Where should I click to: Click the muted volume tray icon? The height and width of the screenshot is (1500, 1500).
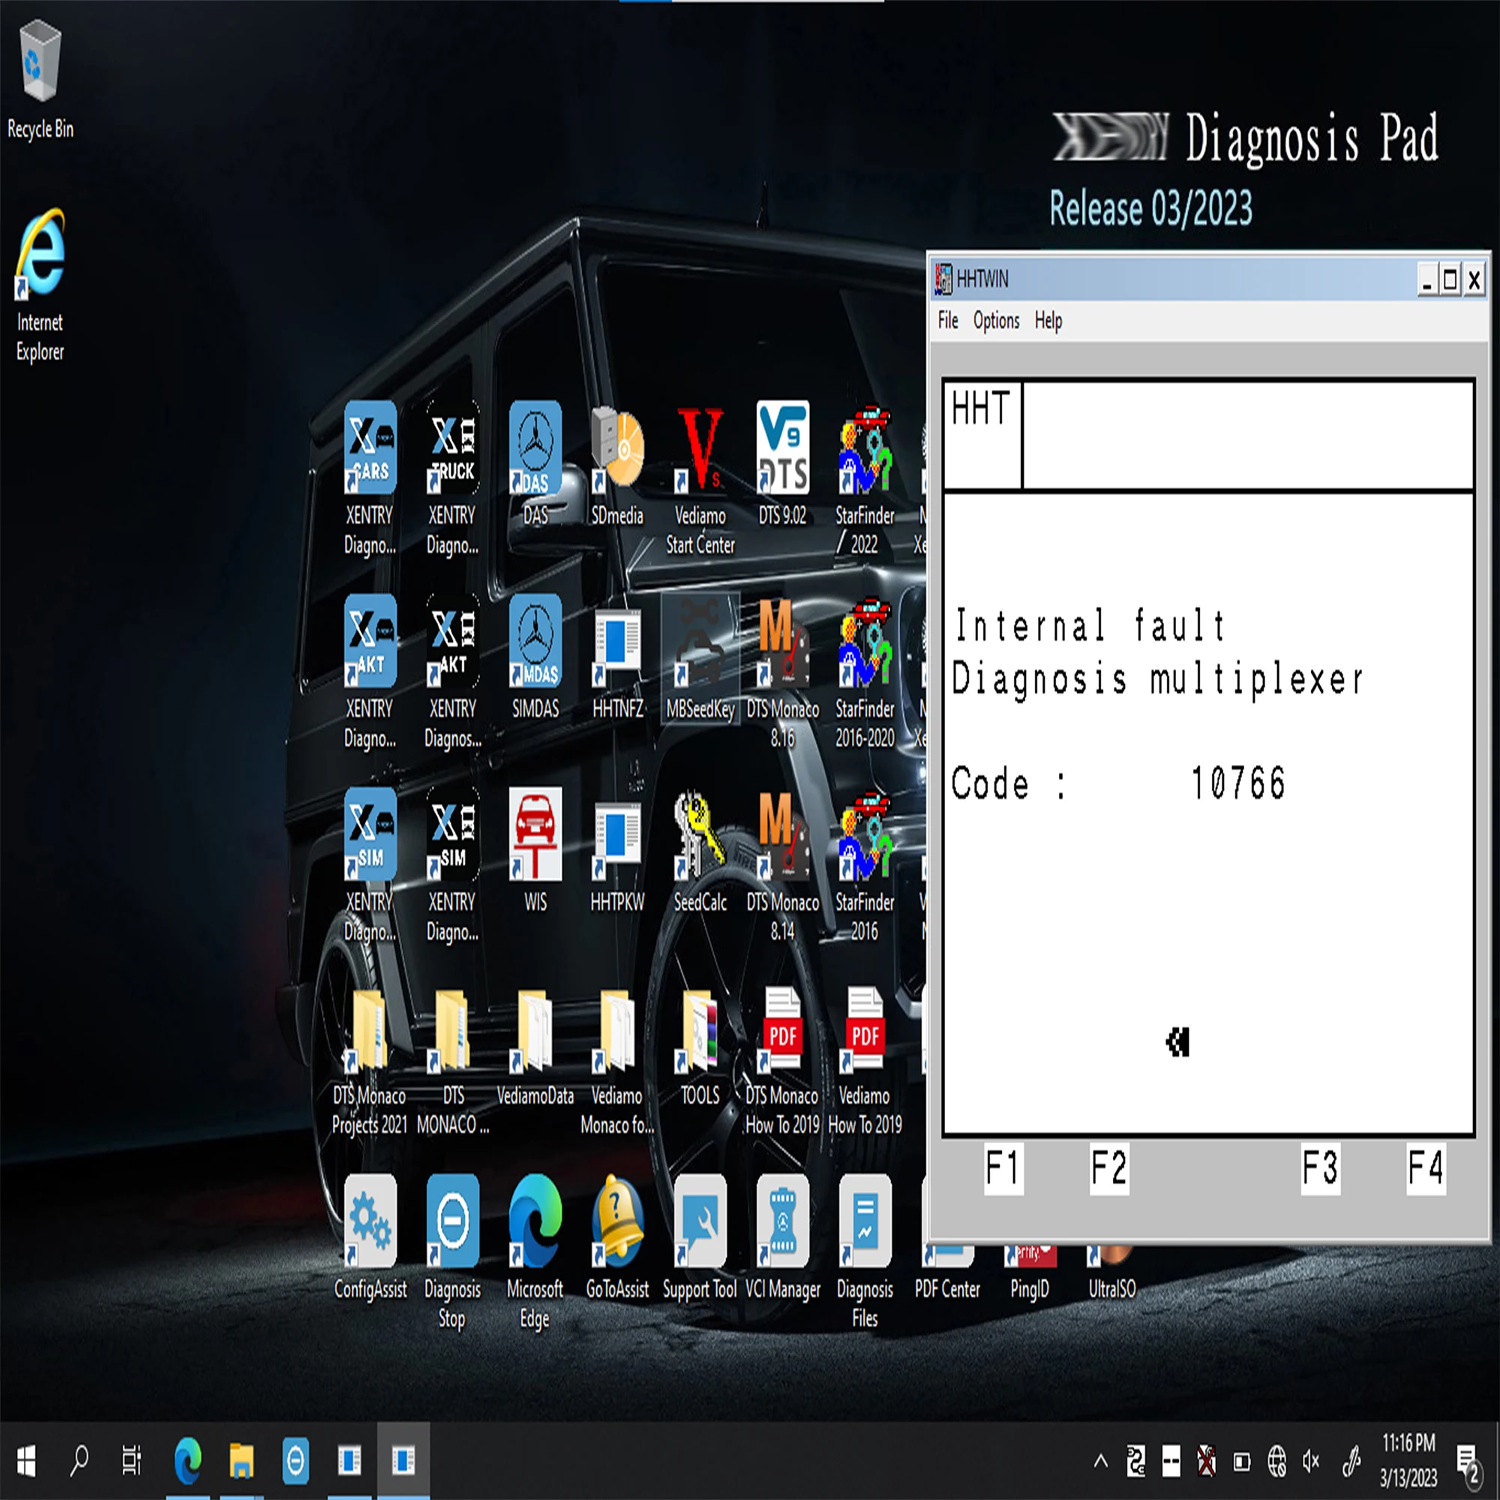[1312, 1462]
